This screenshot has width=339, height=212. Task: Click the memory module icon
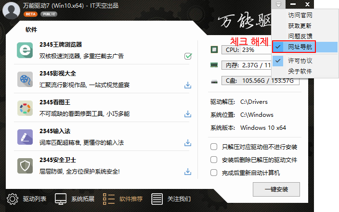tap(214, 65)
